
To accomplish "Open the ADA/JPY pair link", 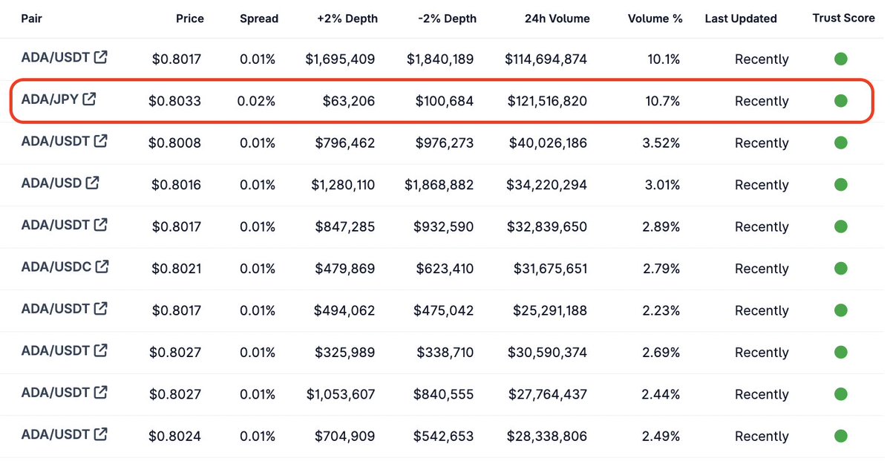I will tap(50, 99).
